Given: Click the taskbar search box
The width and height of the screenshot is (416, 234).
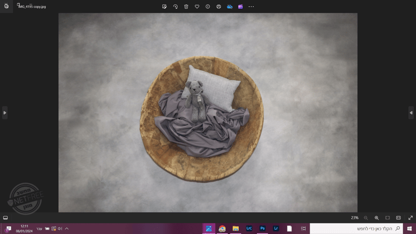Looking at the screenshot, I should pyautogui.click(x=356, y=228).
